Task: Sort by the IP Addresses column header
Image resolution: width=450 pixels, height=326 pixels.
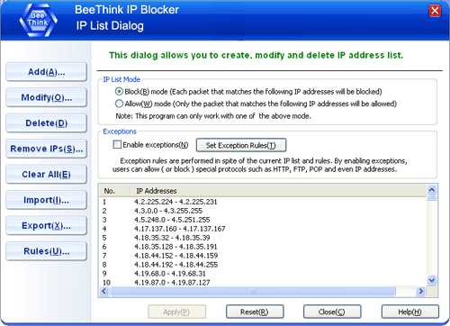Action: (x=278, y=191)
